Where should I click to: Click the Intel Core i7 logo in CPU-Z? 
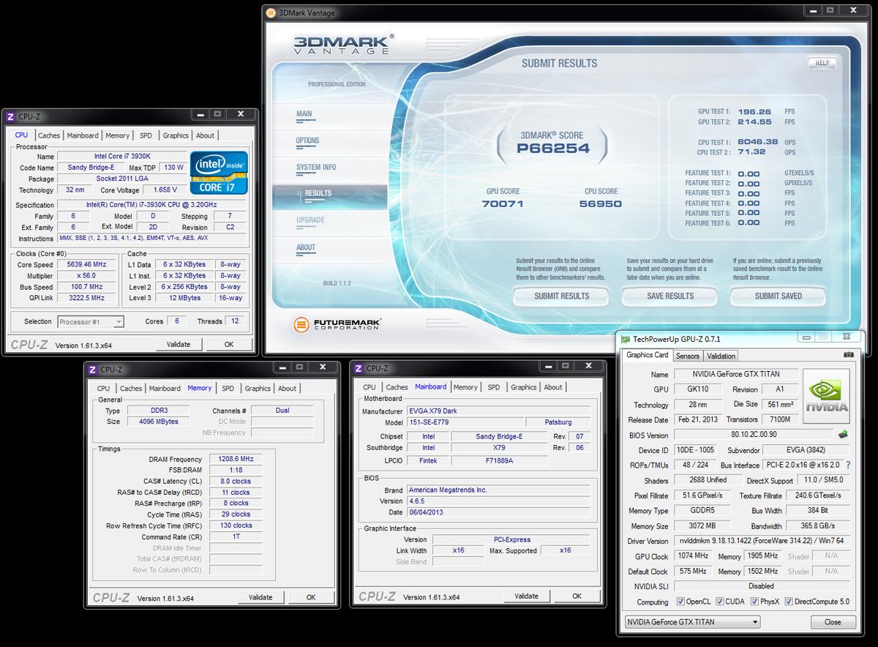pyautogui.click(x=219, y=173)
